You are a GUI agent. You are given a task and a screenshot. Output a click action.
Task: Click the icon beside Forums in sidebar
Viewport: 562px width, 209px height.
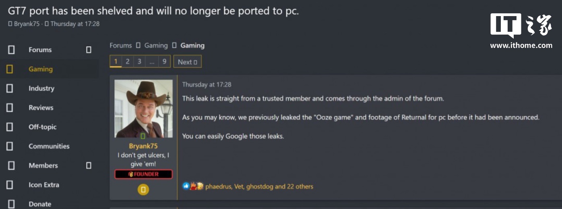coord(11,50)
